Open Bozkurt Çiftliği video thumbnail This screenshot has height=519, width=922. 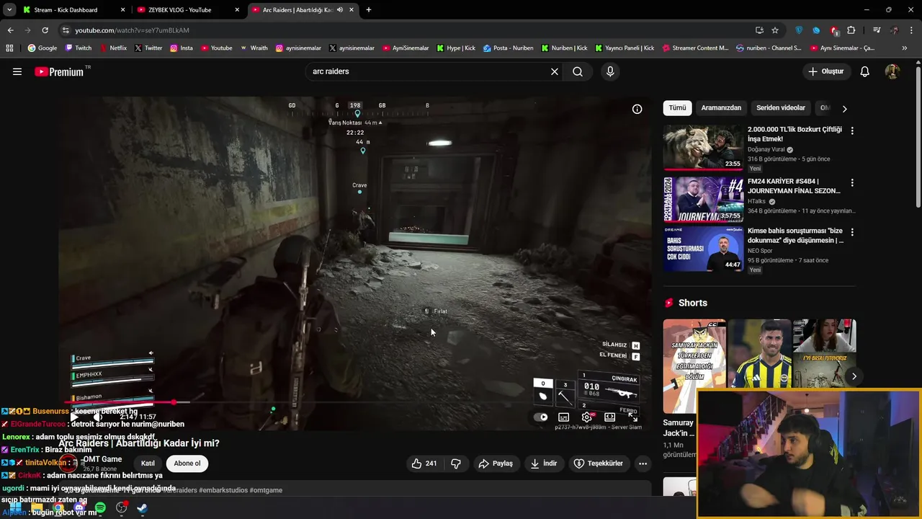click(x=703, y=147)
